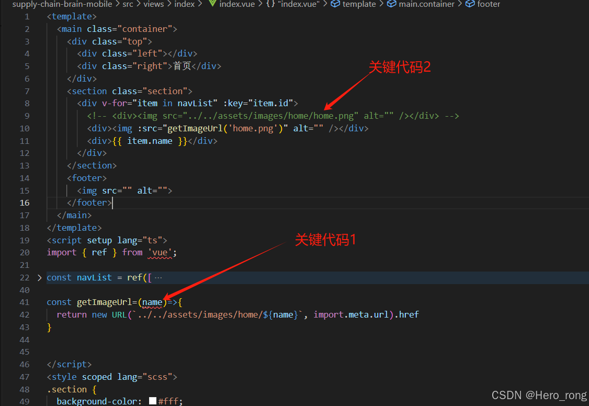Click the scoped attribute on line 47
The width and height of the screenshot is (589, 406).
click(97, 377)
